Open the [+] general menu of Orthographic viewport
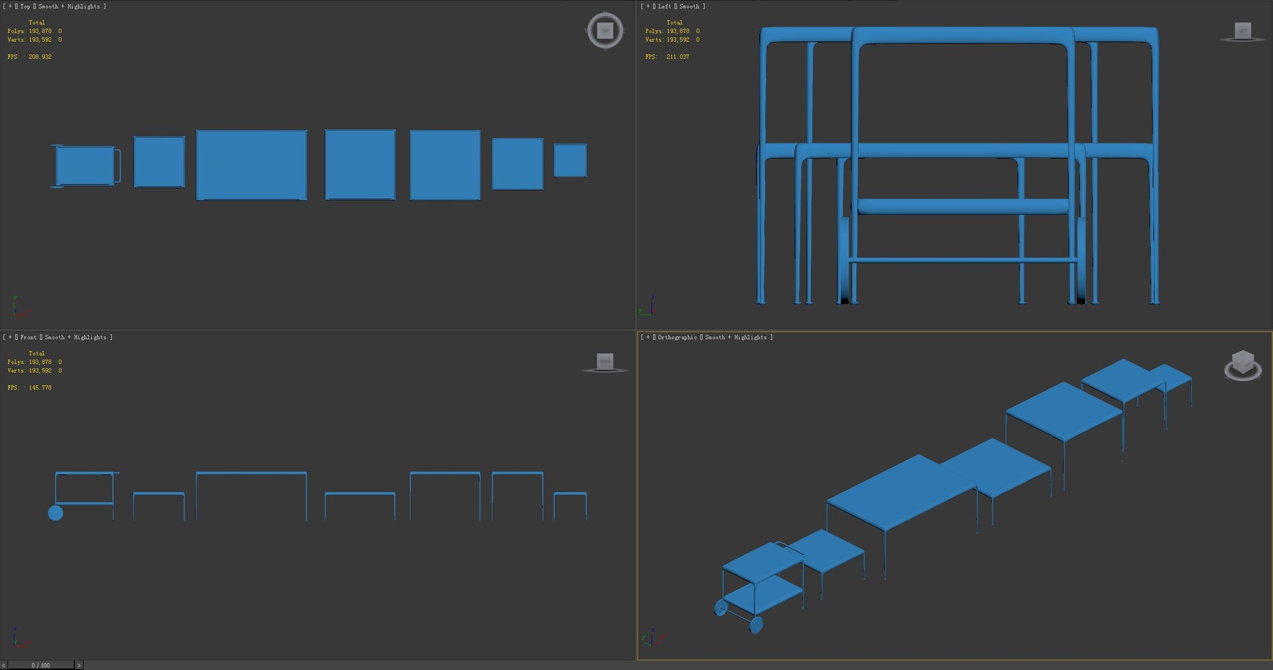 click(x=648, y=338)
